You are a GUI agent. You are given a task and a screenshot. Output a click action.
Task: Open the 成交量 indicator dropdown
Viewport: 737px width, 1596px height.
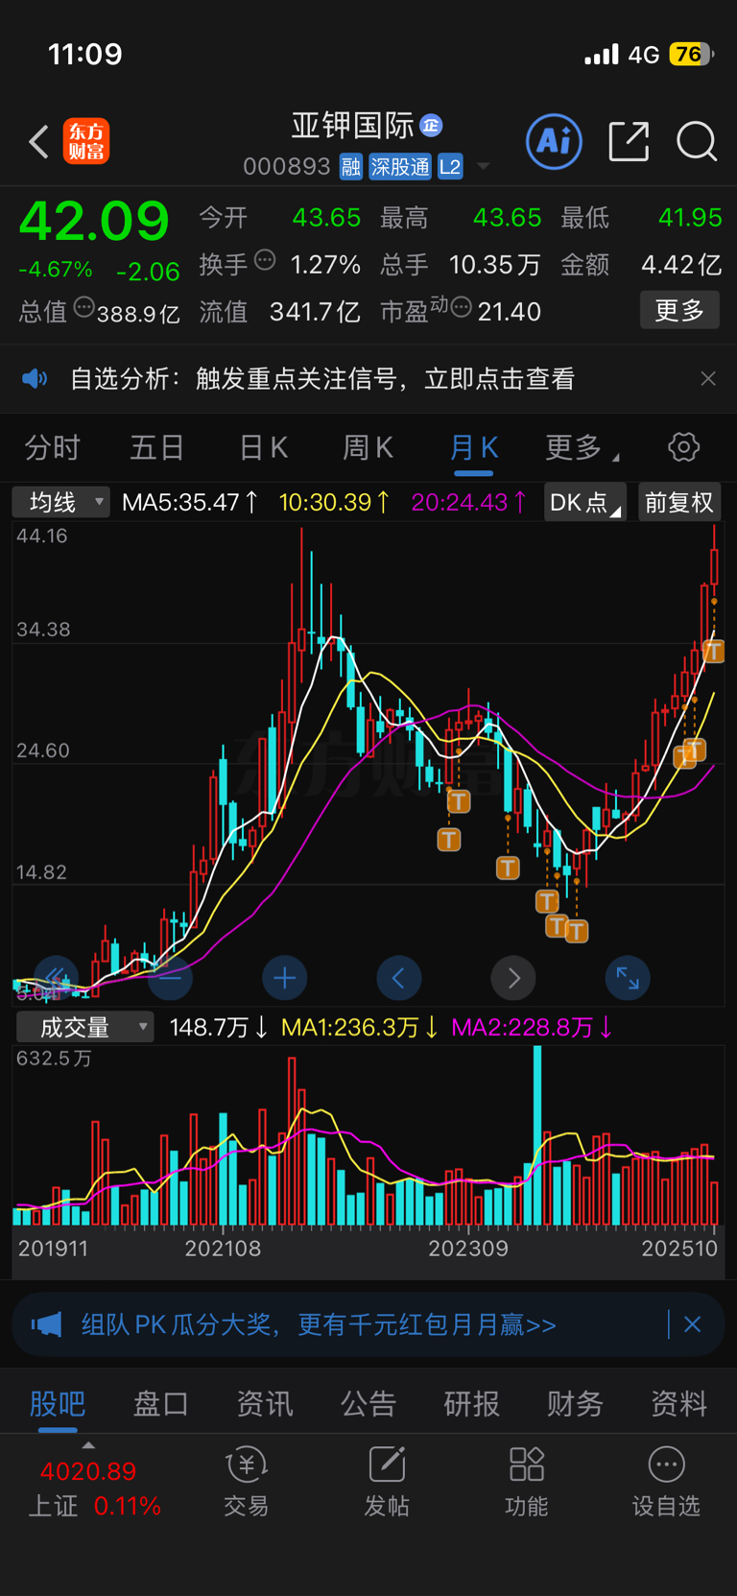[x=85, y=1027]
